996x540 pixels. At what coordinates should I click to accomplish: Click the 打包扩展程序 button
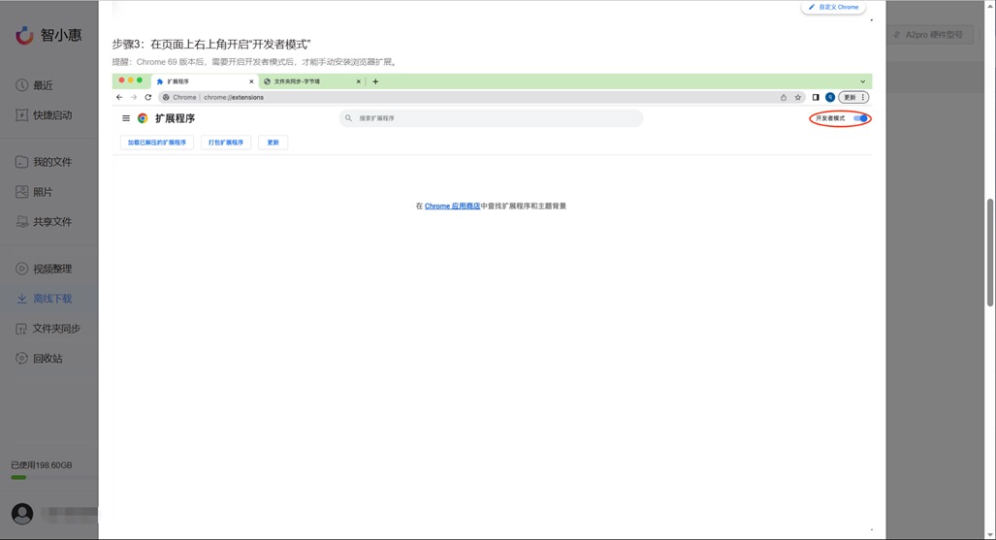[226, 143]
